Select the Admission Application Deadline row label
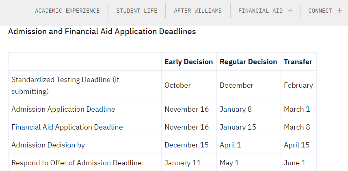Screen dimensions: 348x171 point(63,109)
